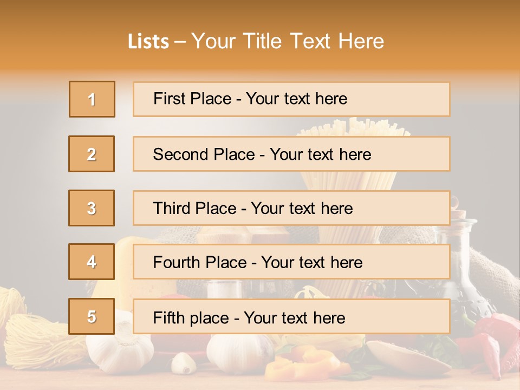Select the Fifth place text bar
Viewport: 520px width, 390px height.
[x=291, y=316]
